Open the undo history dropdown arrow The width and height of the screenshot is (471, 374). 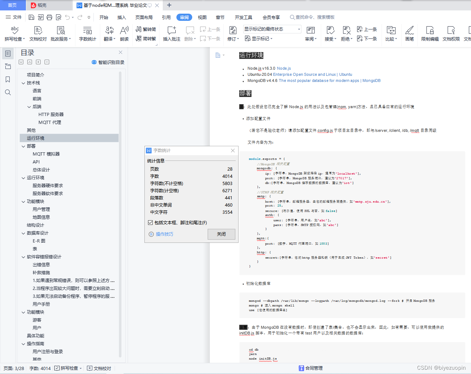coord(73,17)
